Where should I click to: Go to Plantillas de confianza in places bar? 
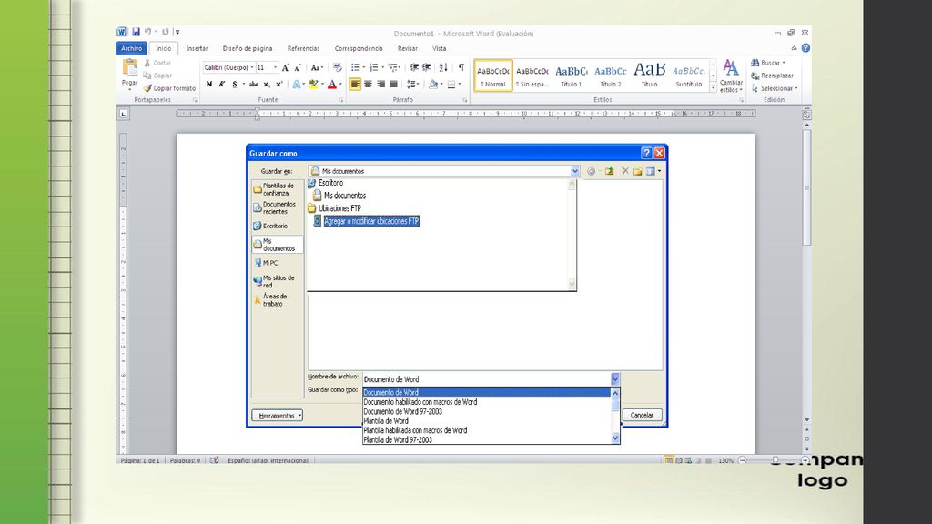point(277,189)
